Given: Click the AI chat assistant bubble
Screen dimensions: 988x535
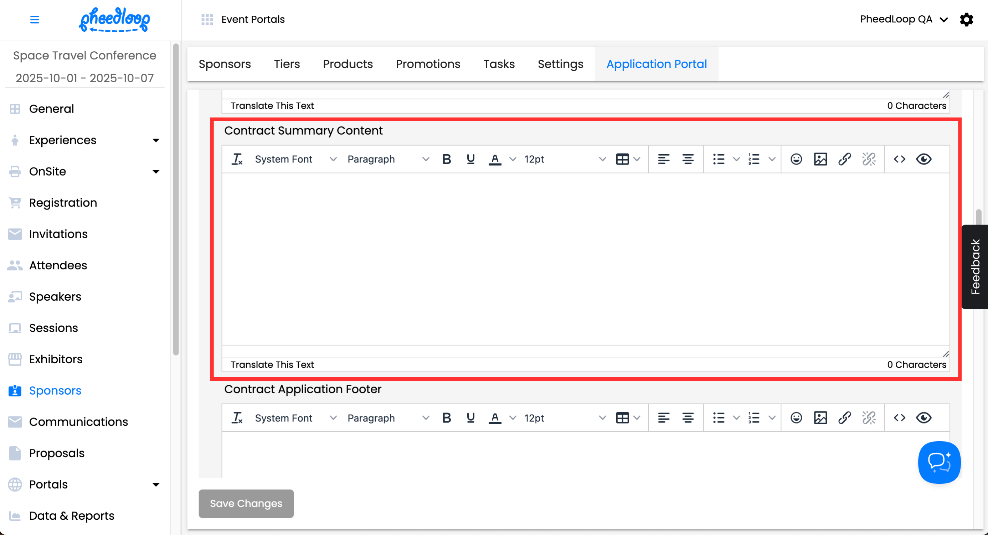Looking at the screenshot, I should point(939,462).
